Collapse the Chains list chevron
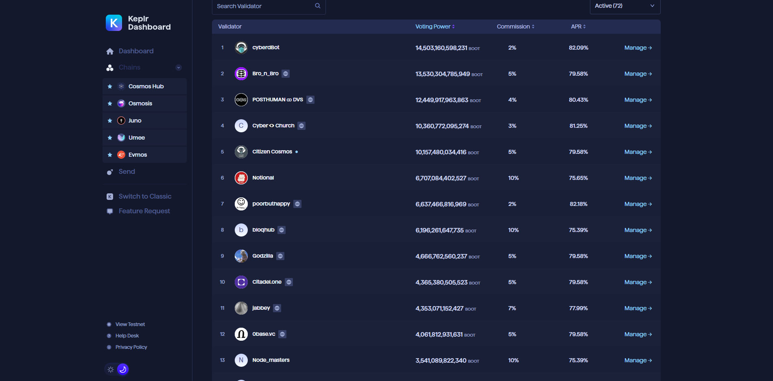 (179, 68)
